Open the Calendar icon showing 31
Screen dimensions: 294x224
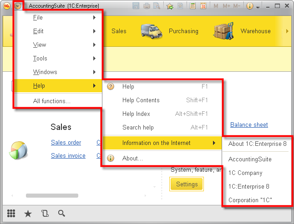pyautogui.click(x=203, y=6)
